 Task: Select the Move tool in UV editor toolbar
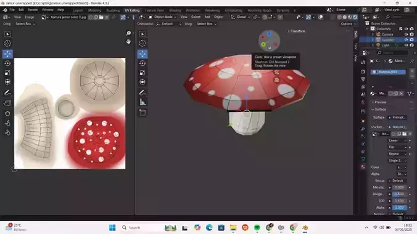[7, 54]
